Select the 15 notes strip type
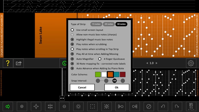The width and height of the screenshot is (199, 112). click(96, 24)
